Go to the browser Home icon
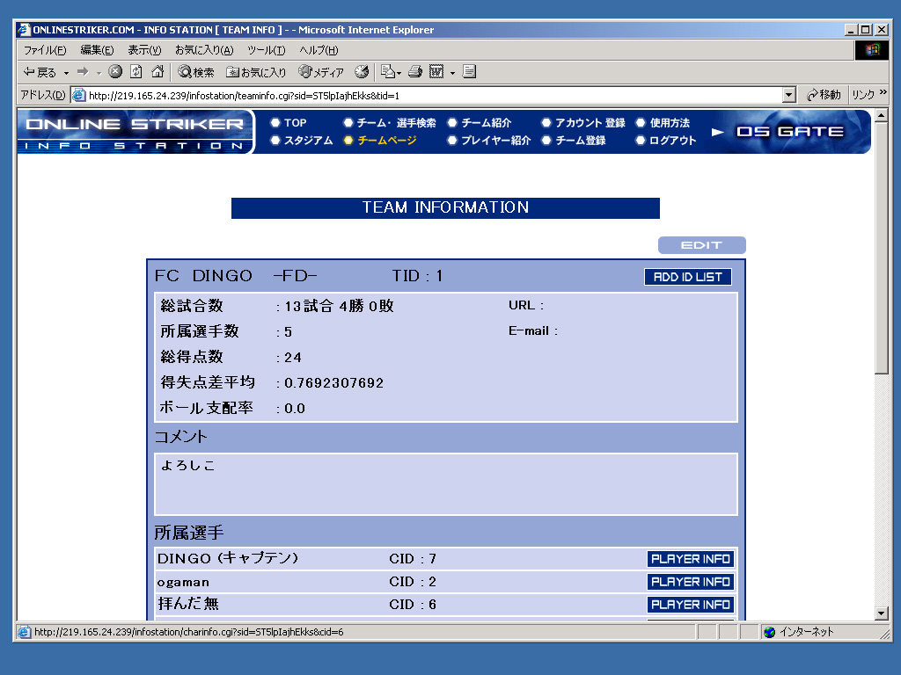This screenshot has height=675, width=901. (157, 72)
